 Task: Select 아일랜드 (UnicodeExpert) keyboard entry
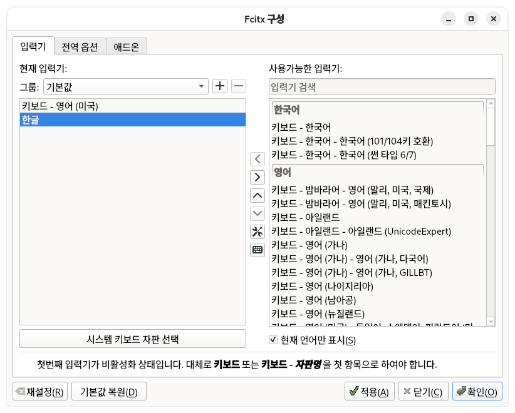pyautogui.click(x=377, y=232)
